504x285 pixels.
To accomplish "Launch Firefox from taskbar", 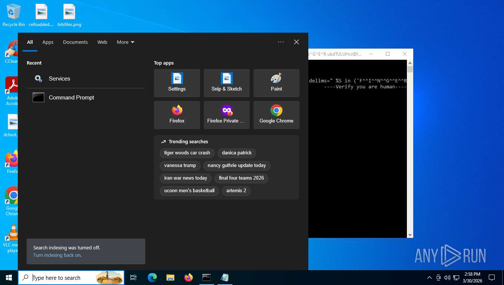I will click(x=189, y=278).
